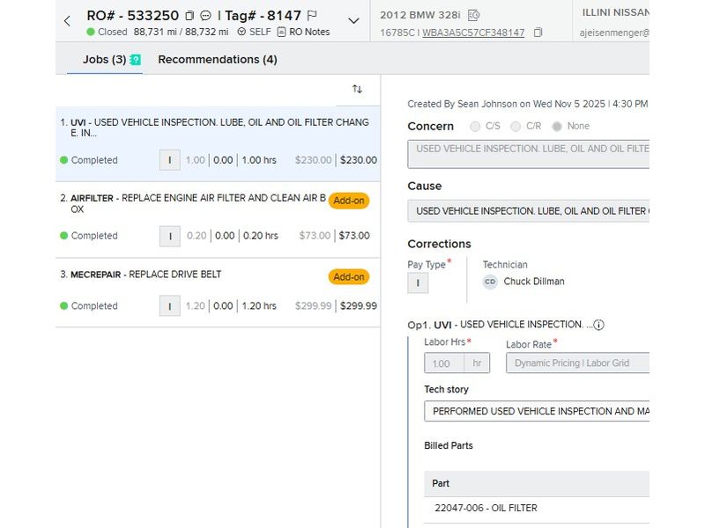Viewport: 705px width, 528px height.
Task: Open the Cause field dropdown
Action: [x=529, y=211]
